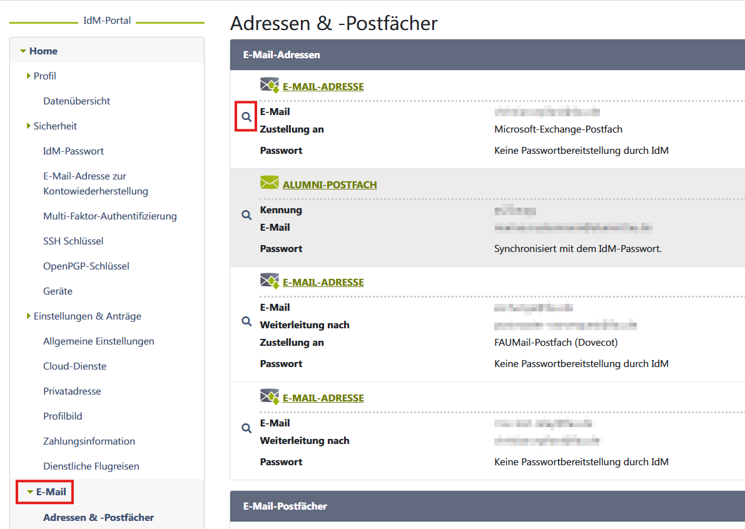Image resolution: width=745 pixels, height=529 pixels.
Task: Click the magnifier icon beside the Microsoft-Exchange-Postfach entry
Action: [x=246, y=117]
